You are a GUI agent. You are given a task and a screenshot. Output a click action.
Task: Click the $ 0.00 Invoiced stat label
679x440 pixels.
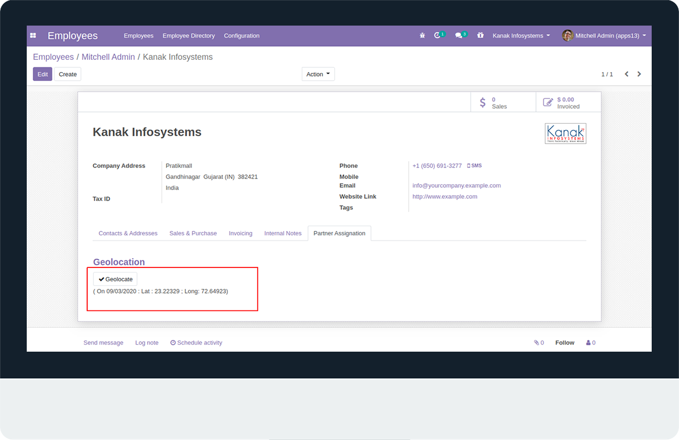568,103
